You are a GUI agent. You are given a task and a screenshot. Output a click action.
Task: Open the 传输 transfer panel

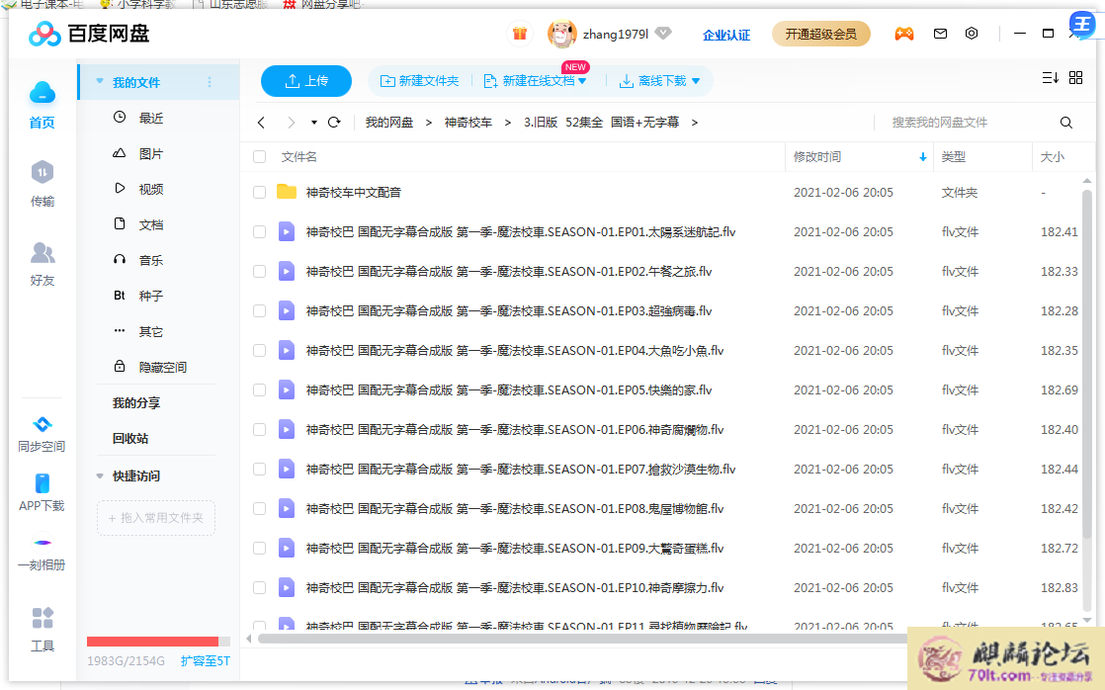tap(42, 183)
